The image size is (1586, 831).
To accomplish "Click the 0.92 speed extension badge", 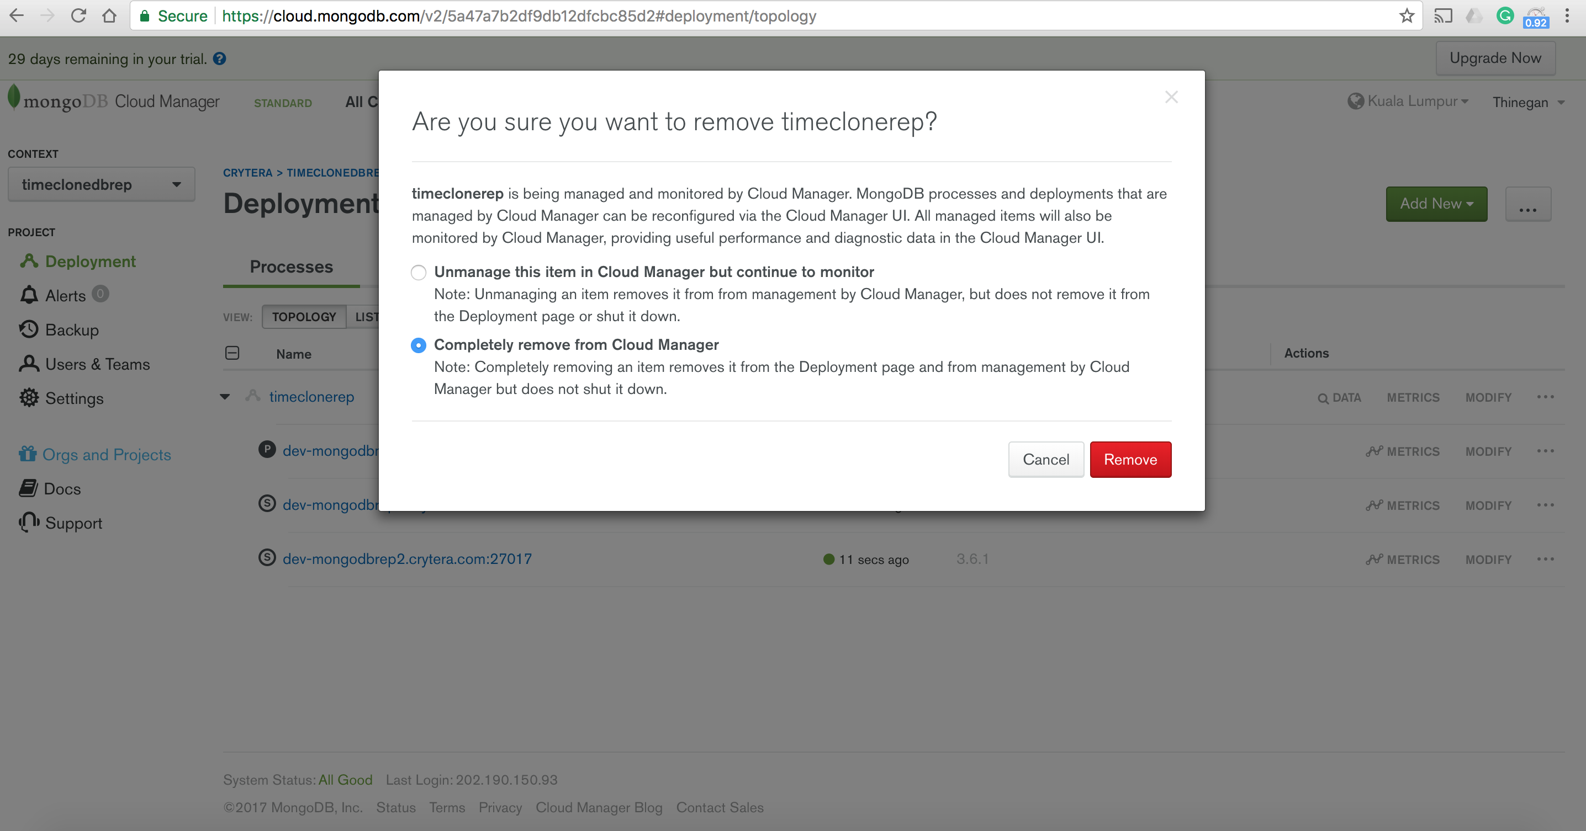I will click(x=1536, y=17).
